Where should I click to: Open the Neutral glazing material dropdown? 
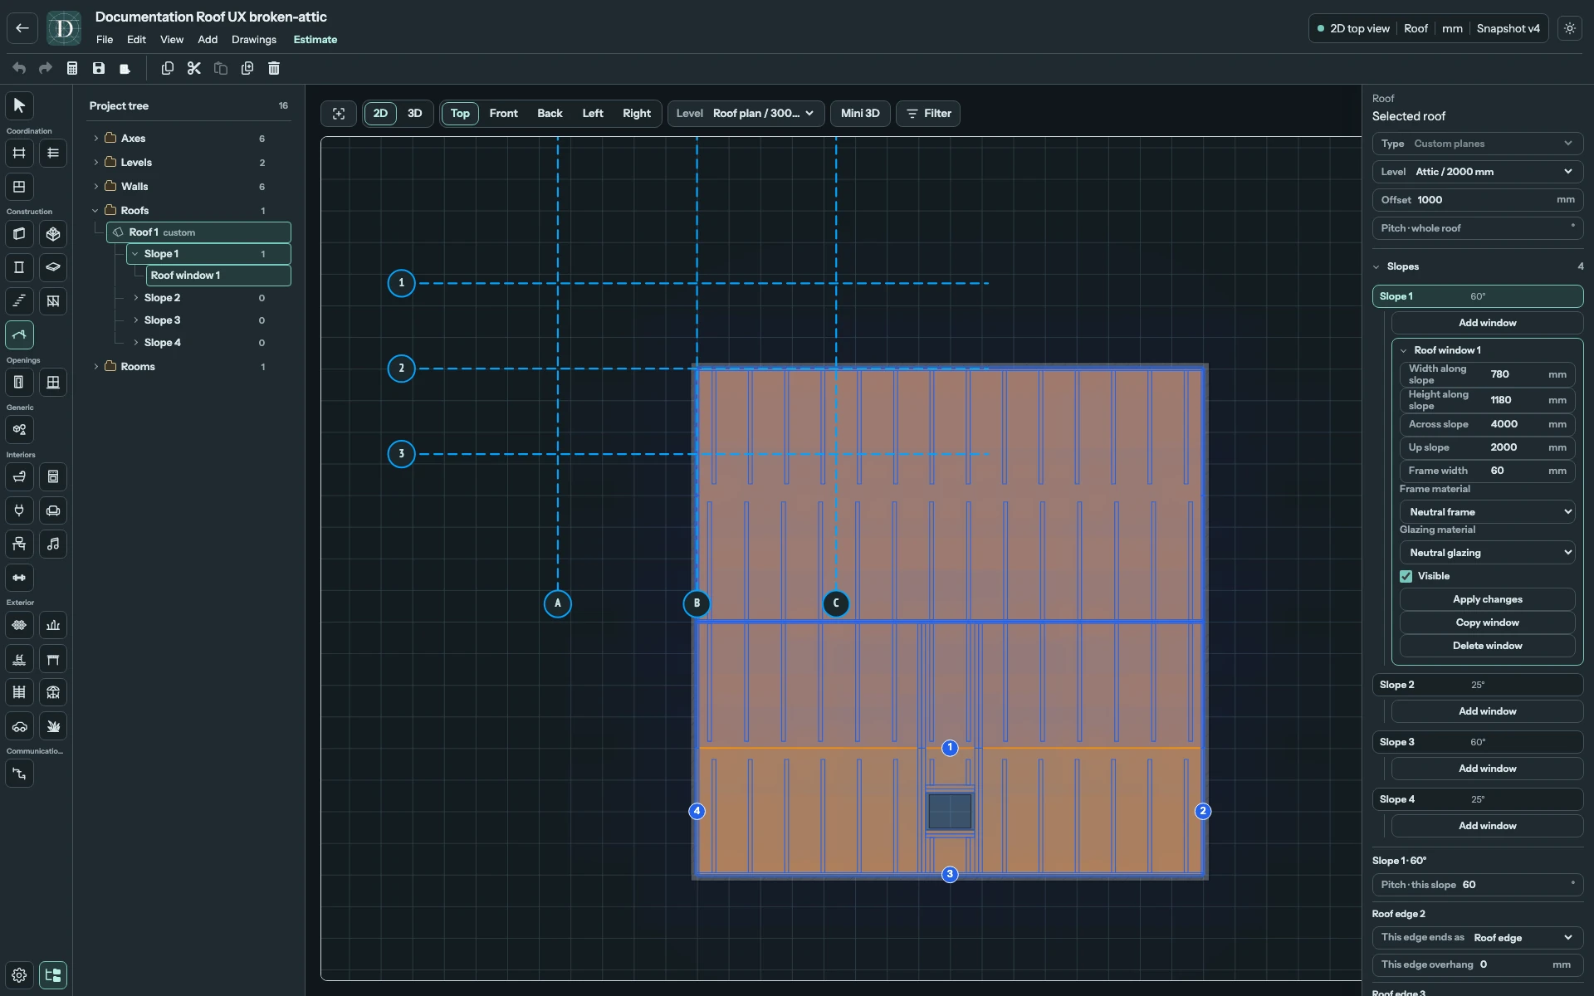pyautogui.click(x=1487, y=553)
